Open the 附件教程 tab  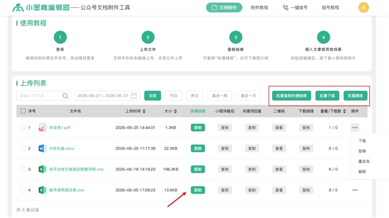(x=259, y=7)
